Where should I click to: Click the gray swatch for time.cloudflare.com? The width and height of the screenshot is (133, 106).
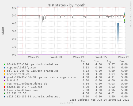[x=5, y=90]
